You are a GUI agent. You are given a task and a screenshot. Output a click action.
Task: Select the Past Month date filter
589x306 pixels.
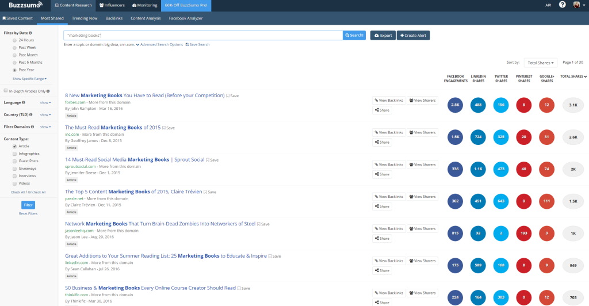click(x=14, y=55)
